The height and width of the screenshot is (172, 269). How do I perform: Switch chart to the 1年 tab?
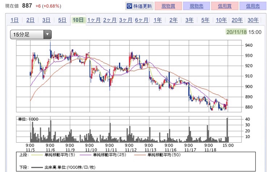pyautogui.click(x=157, y=20)
